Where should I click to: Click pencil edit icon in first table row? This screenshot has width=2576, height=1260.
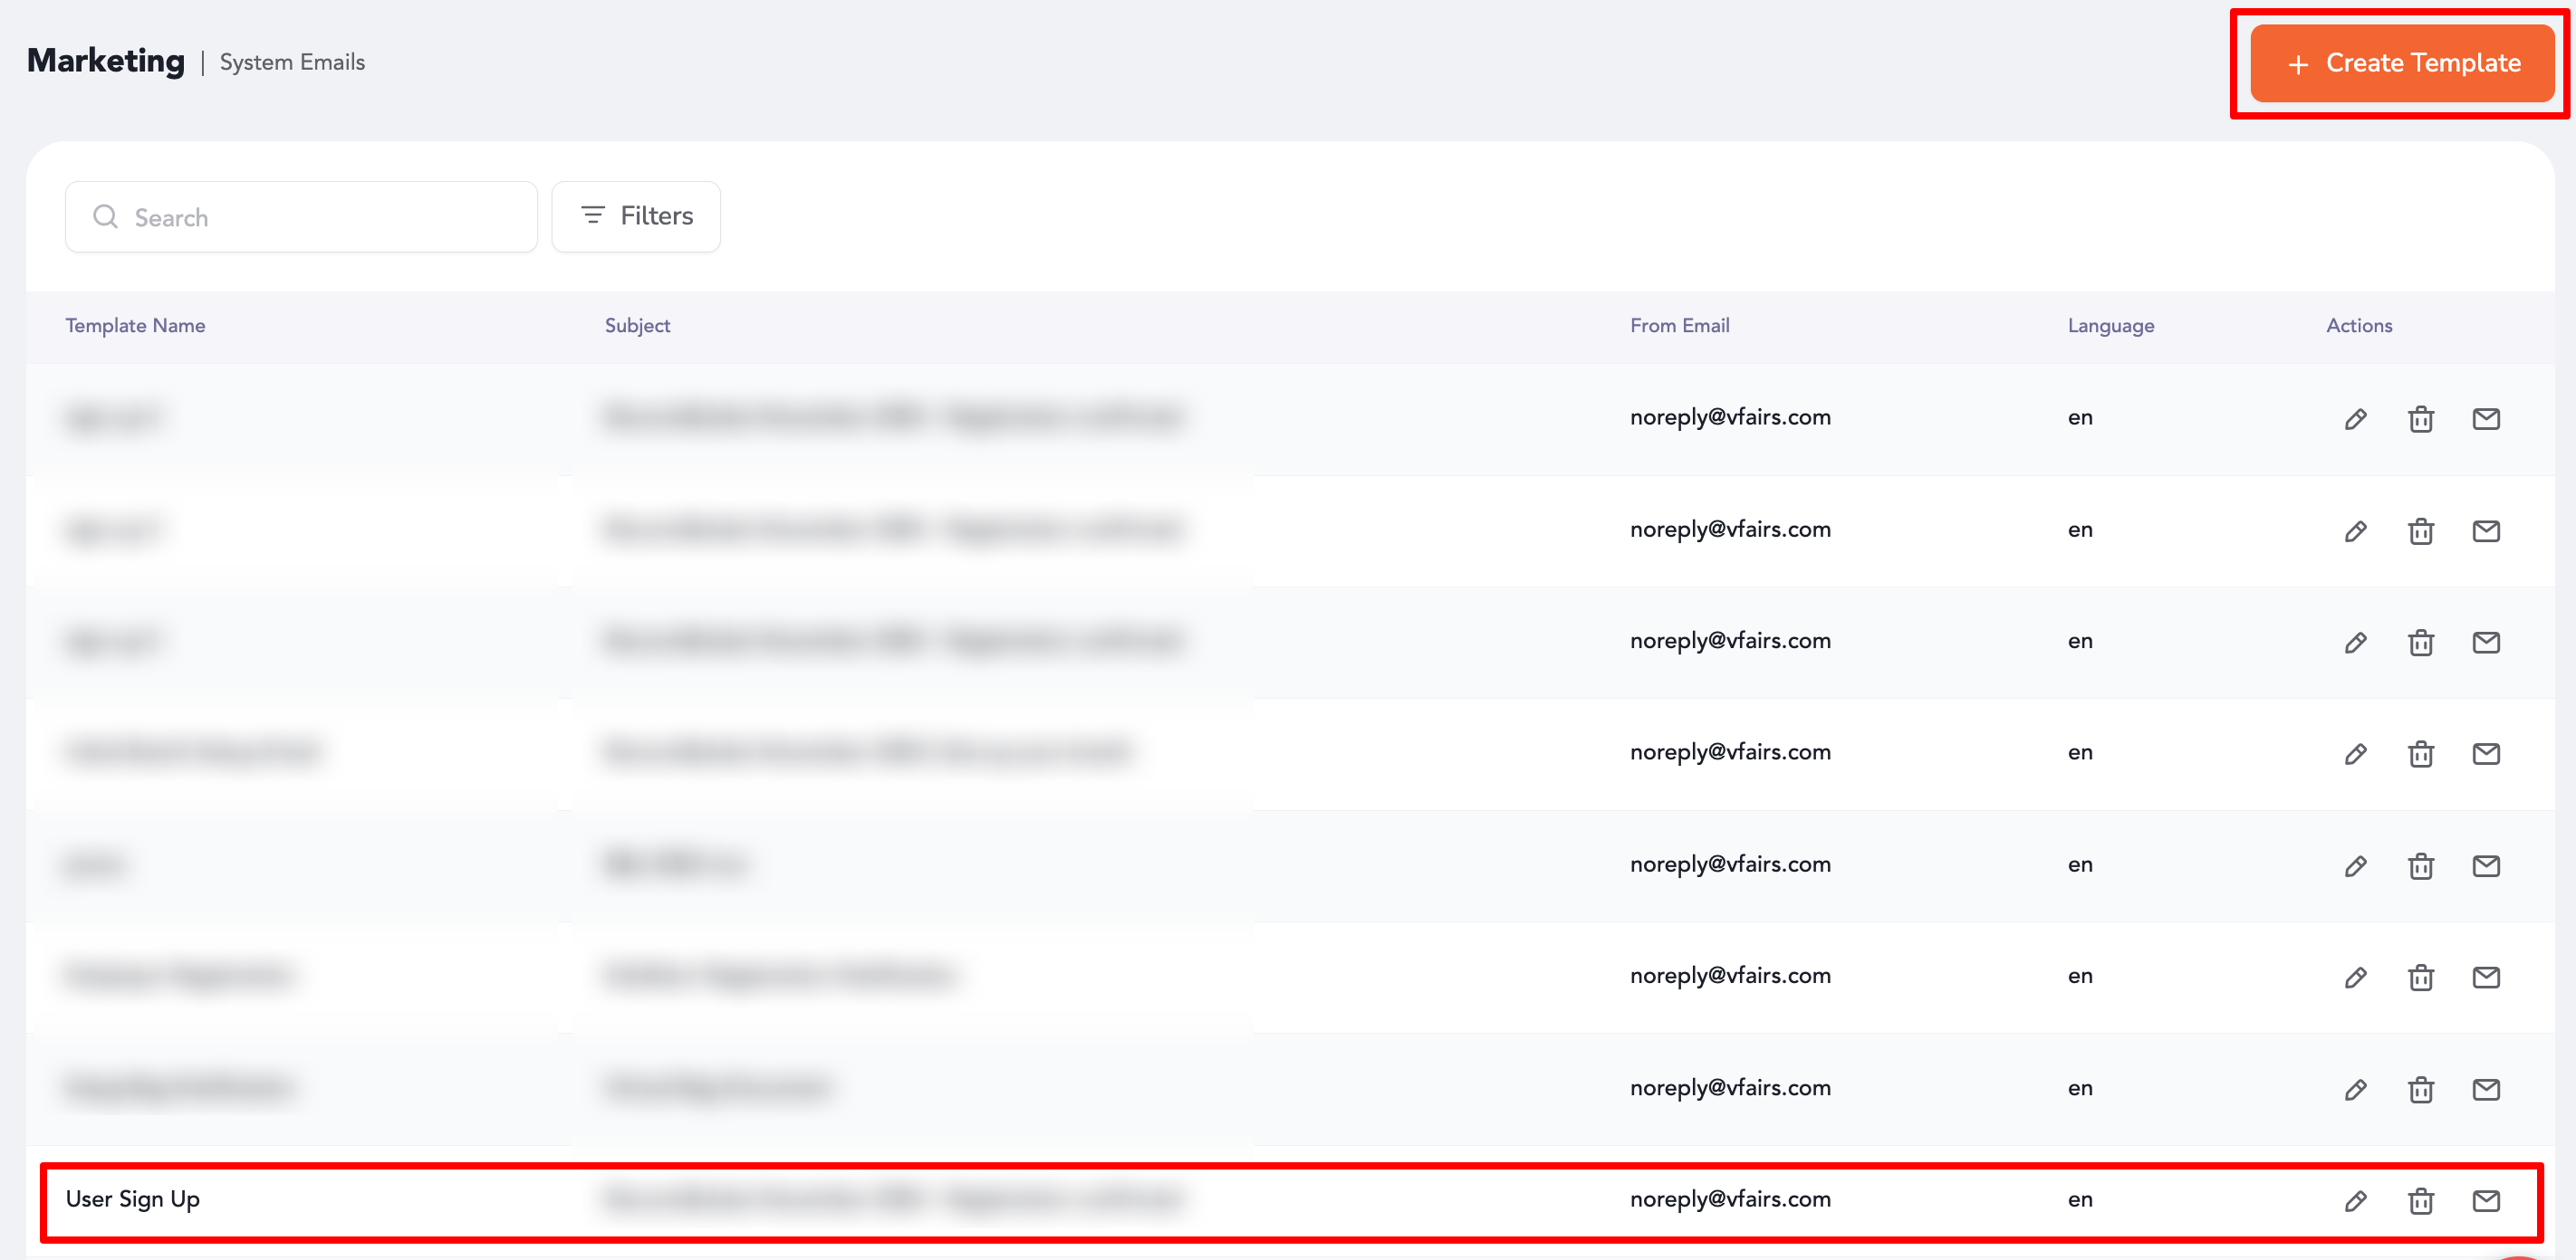point(2355,419)
